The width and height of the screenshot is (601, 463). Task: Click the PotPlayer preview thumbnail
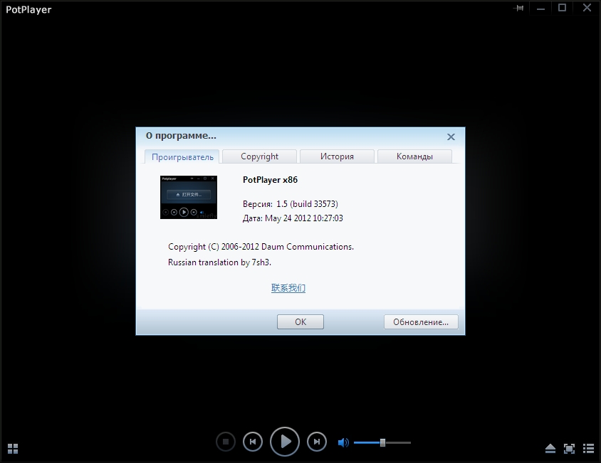[189, 197]
